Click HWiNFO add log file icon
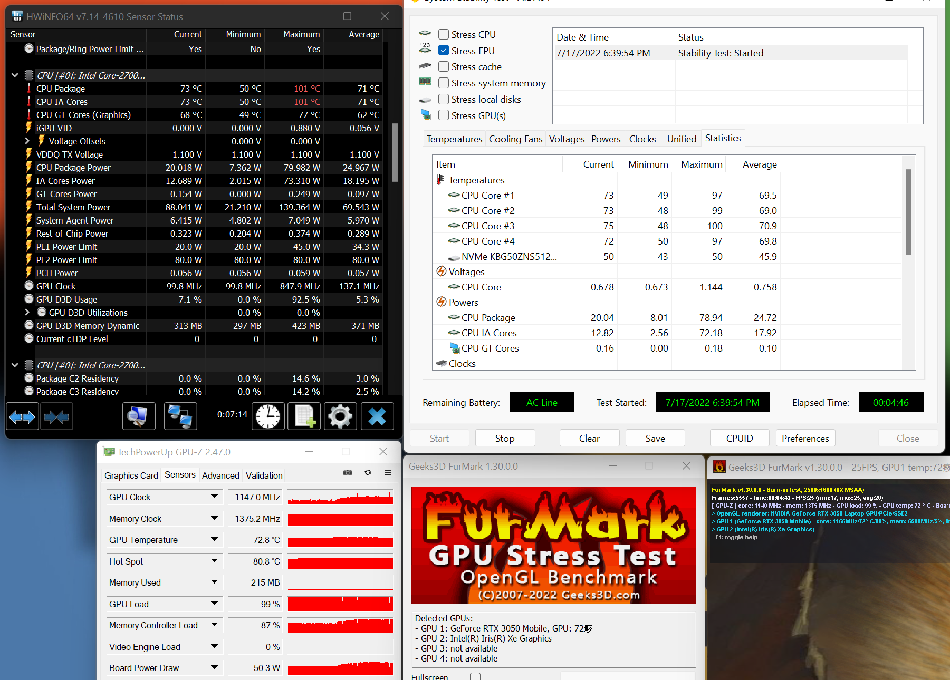 coord(304,416)
